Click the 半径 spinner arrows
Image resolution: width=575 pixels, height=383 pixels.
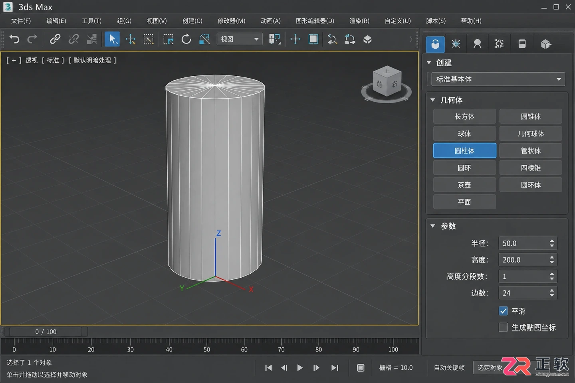point(552,243)
